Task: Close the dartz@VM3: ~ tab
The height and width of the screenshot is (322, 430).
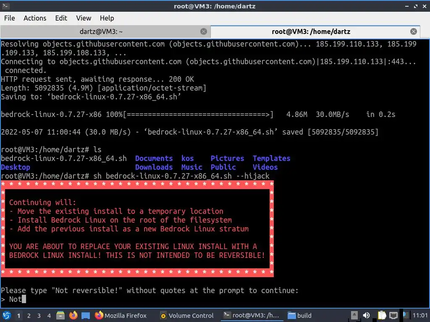Action: (204, 31)
